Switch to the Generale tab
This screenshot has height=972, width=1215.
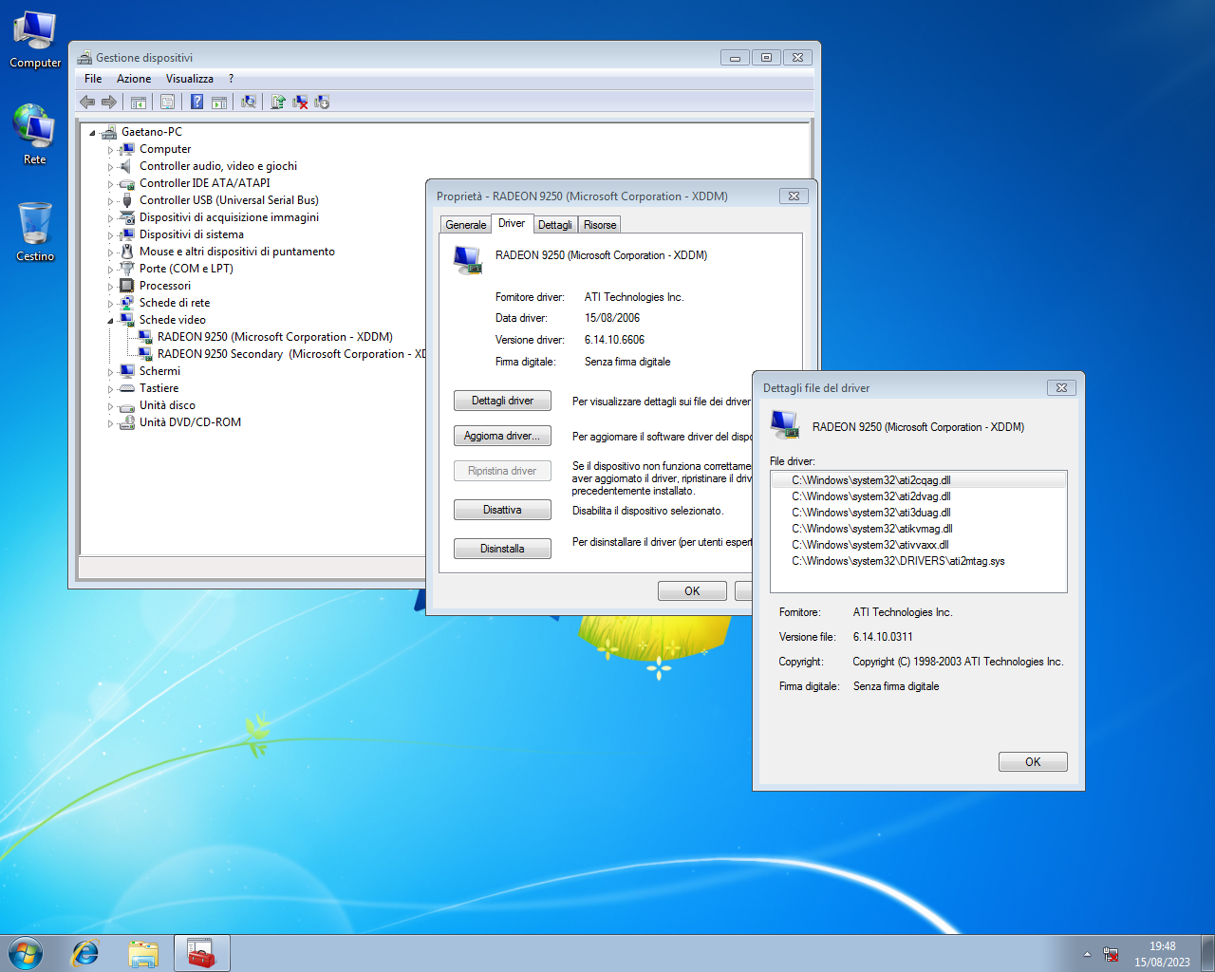465,225
